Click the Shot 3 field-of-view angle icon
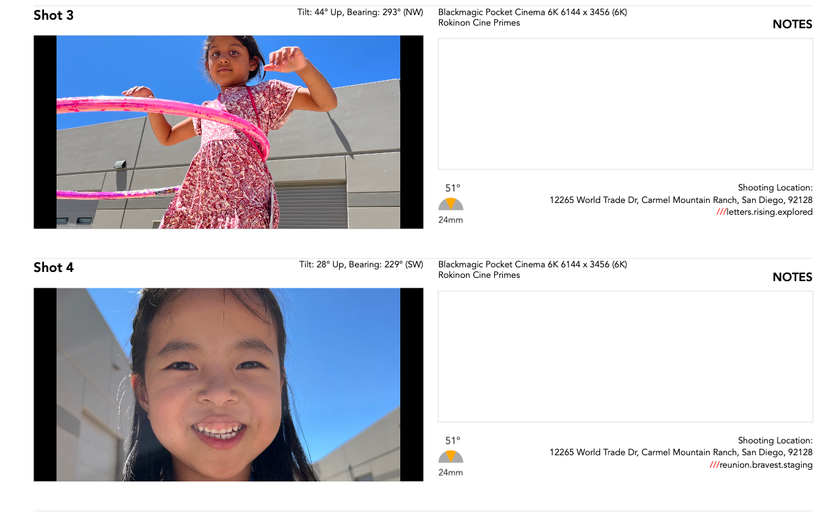The width and height of the screenshot is (840, 515). pyautogui.click(x=451, y=204)
